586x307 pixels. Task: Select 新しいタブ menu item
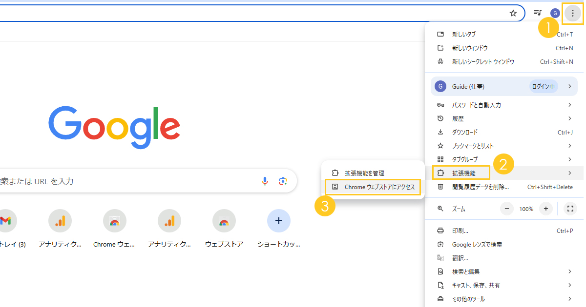click(x=504, y=35)
